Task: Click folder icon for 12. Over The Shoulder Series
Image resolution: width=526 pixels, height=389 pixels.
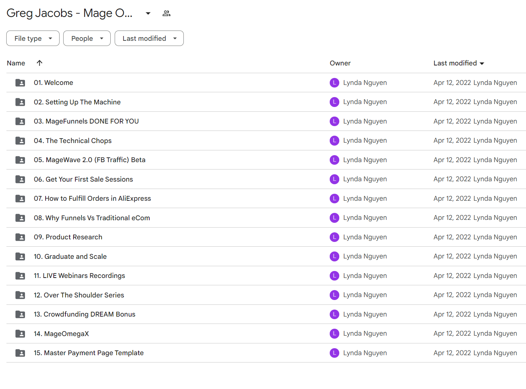Action: 20,295
